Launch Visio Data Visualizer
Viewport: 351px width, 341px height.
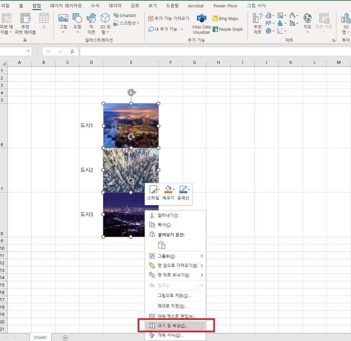[x=201, y=24]
